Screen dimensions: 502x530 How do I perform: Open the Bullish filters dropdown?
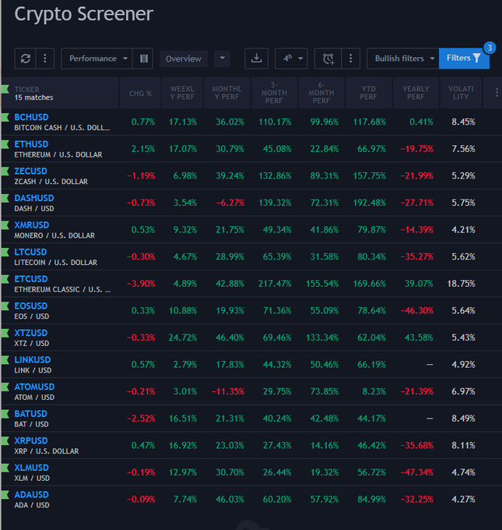click(x=402, y=58)
